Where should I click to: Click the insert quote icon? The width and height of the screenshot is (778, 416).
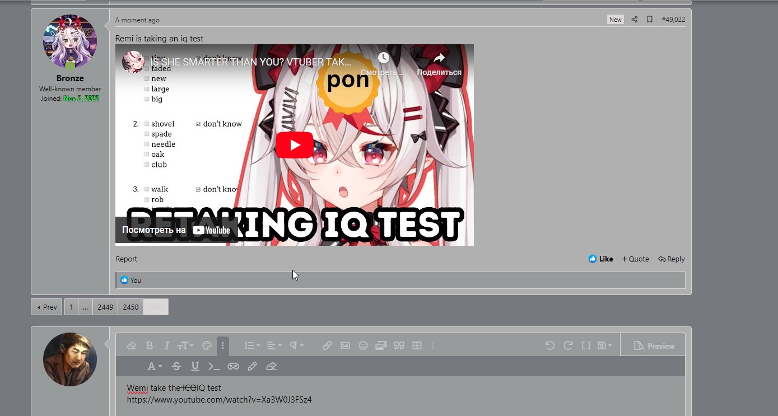click(x=399, y=346)
